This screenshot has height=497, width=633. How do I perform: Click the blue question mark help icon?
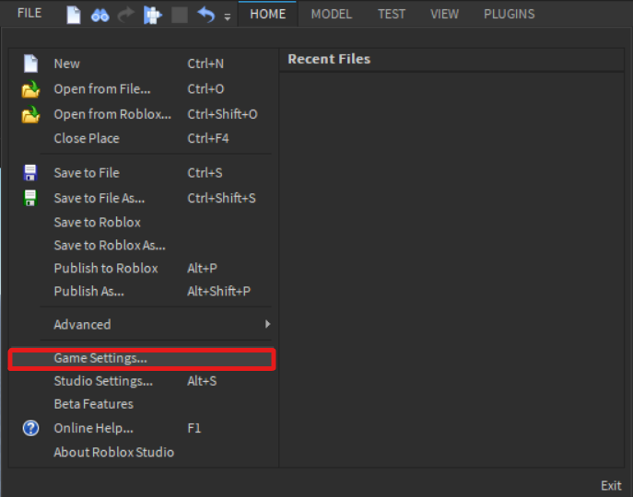click(30, 428)
